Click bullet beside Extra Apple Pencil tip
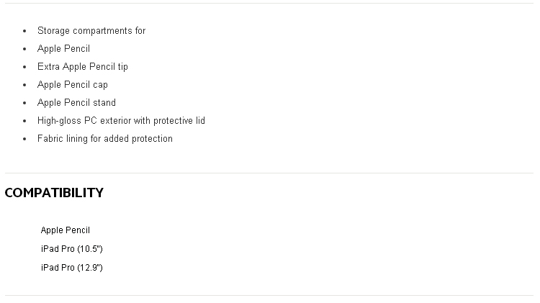540x303 pixels. [x=24, y=67]
